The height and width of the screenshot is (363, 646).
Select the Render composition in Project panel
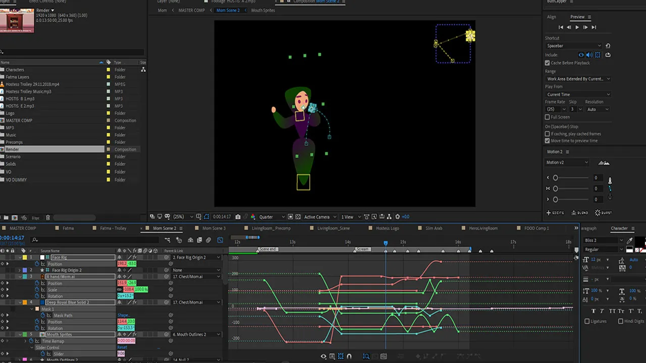point(52,150)
